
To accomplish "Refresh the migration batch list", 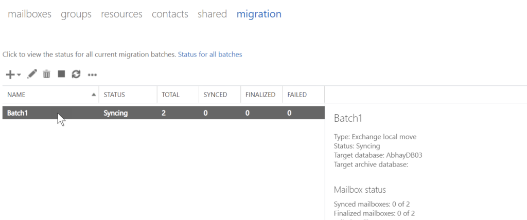I will point(76,75).
